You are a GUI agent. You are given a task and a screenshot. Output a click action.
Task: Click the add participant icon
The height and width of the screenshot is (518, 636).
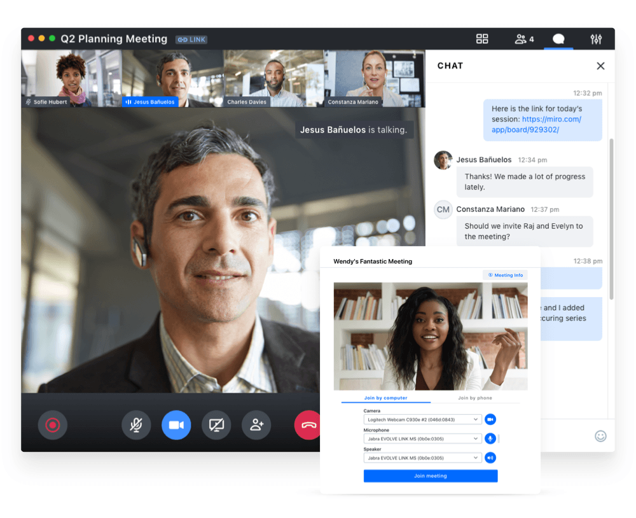pos(256,425)
